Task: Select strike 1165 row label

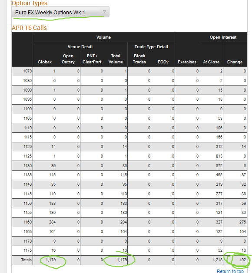Action: [27, 232]
